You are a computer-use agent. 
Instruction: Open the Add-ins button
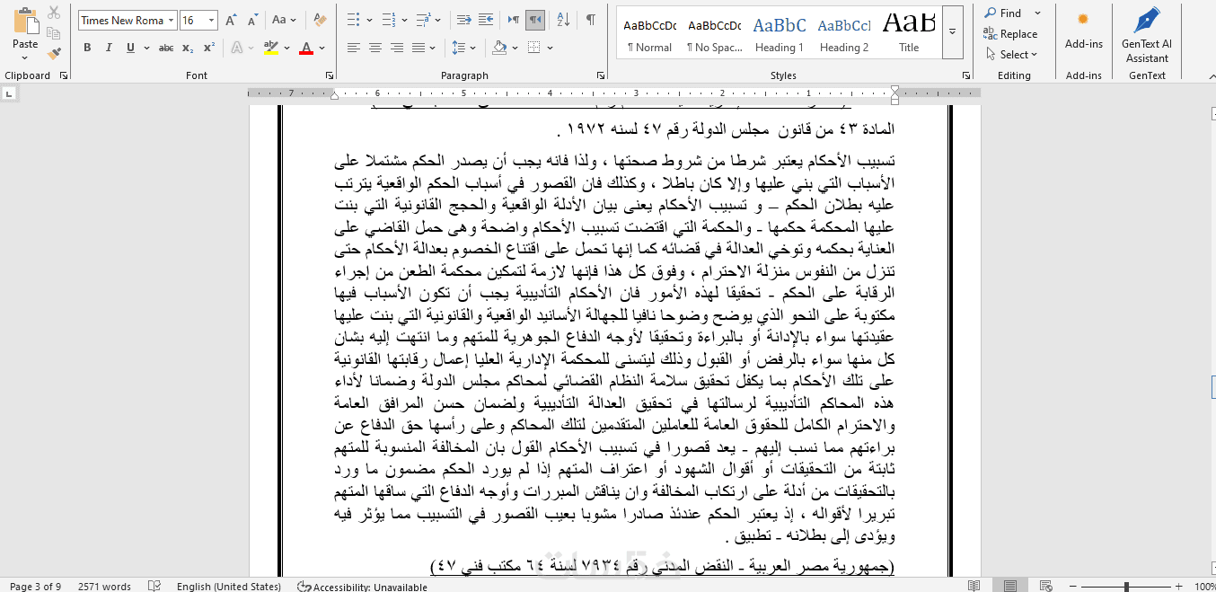[1083, 31]
